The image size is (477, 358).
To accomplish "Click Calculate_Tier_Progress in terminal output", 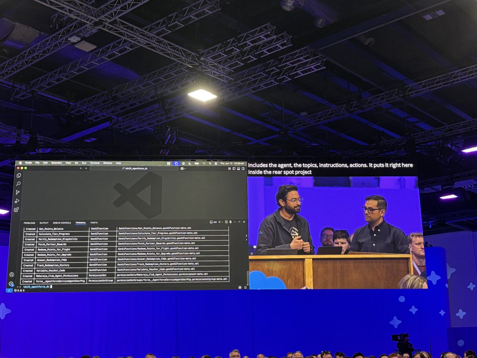I will pos(54,234).
